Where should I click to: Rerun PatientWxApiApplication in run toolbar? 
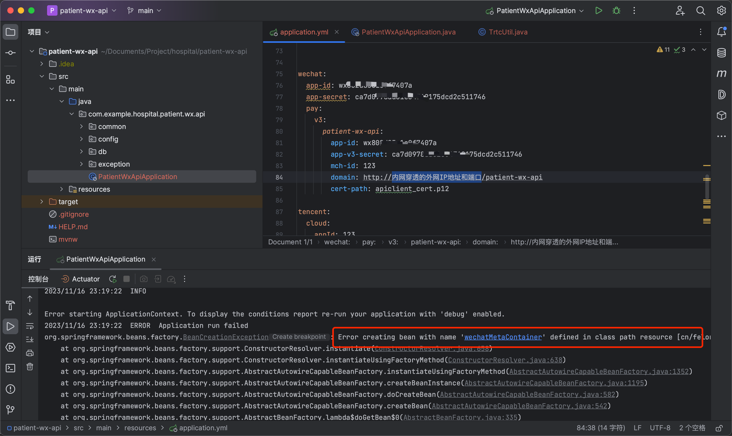[x=113, y=279]
